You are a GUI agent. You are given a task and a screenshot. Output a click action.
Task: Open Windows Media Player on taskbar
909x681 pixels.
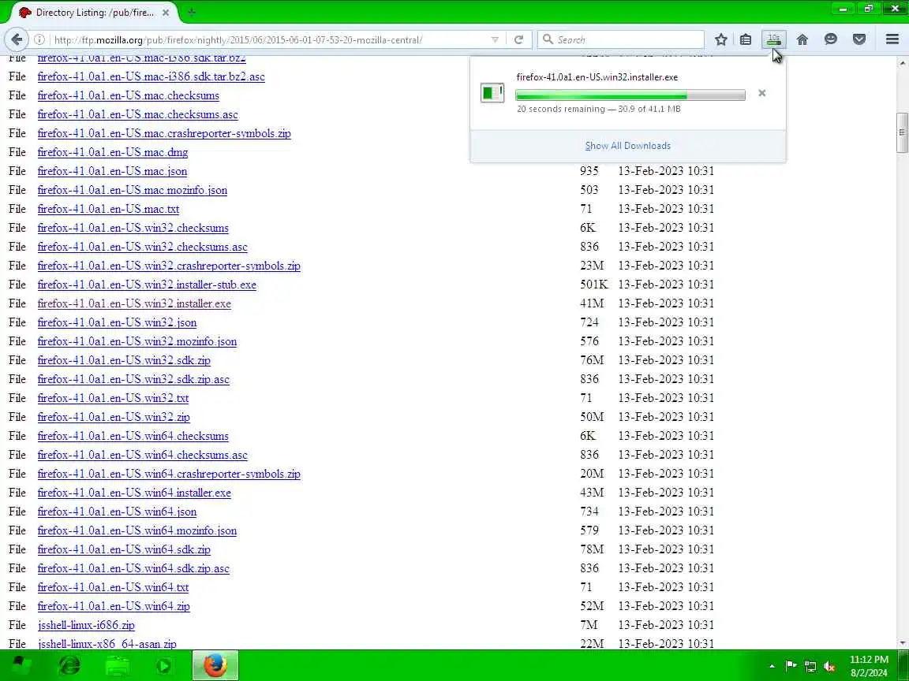coord(165,665)
